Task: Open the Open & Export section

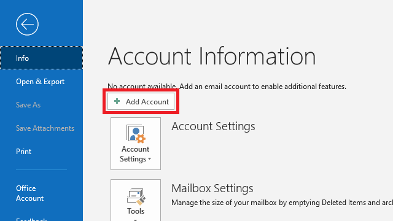Action: click(40, 82)
